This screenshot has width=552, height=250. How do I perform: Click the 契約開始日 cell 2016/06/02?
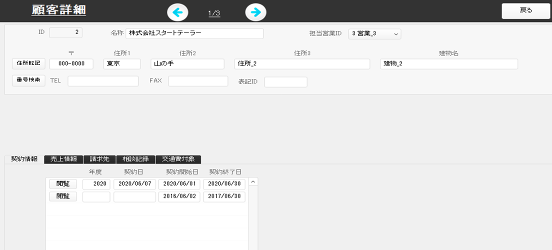tap(179, 196)
